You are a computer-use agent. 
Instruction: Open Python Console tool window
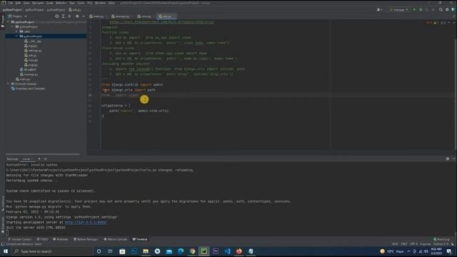tap(116, 239)
